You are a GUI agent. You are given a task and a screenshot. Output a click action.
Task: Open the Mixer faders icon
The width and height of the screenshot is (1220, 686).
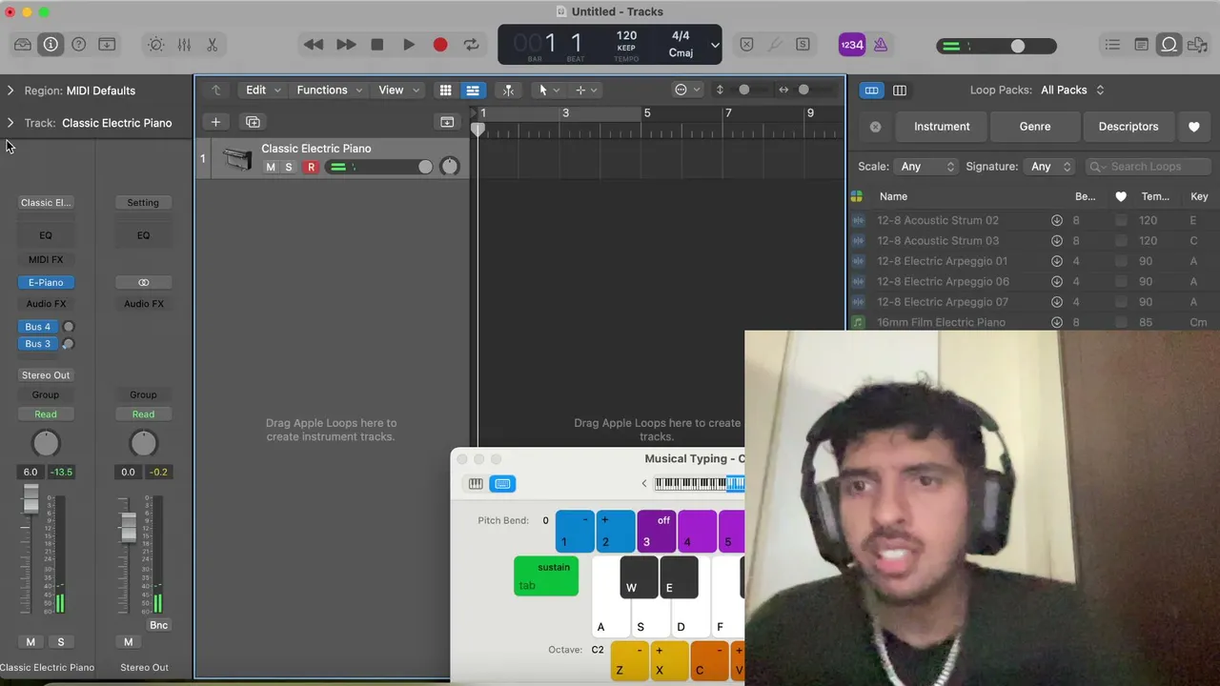184,45
